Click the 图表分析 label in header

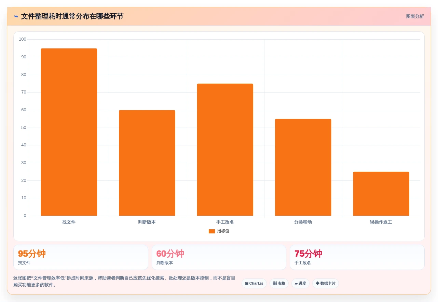415,16
